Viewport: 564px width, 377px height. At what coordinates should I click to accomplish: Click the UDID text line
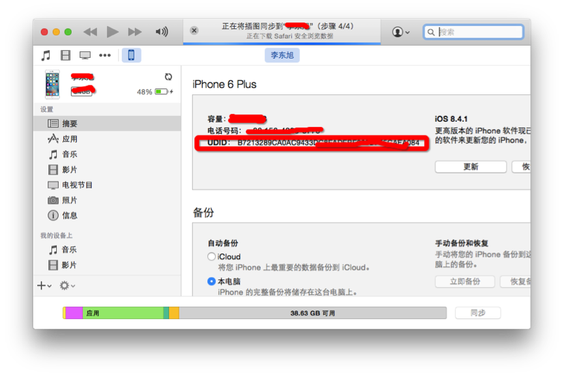point(313,143)
